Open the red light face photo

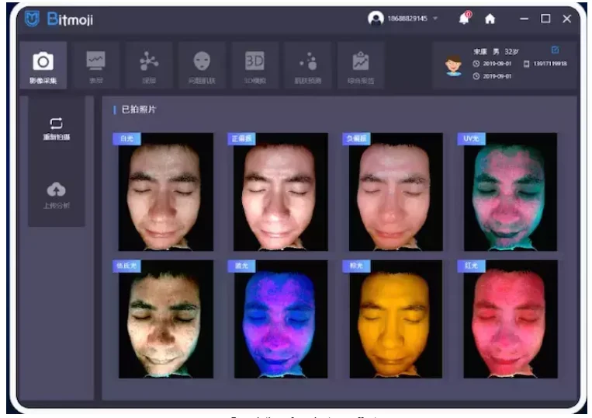pyautogui.click(x=510, y=319)
